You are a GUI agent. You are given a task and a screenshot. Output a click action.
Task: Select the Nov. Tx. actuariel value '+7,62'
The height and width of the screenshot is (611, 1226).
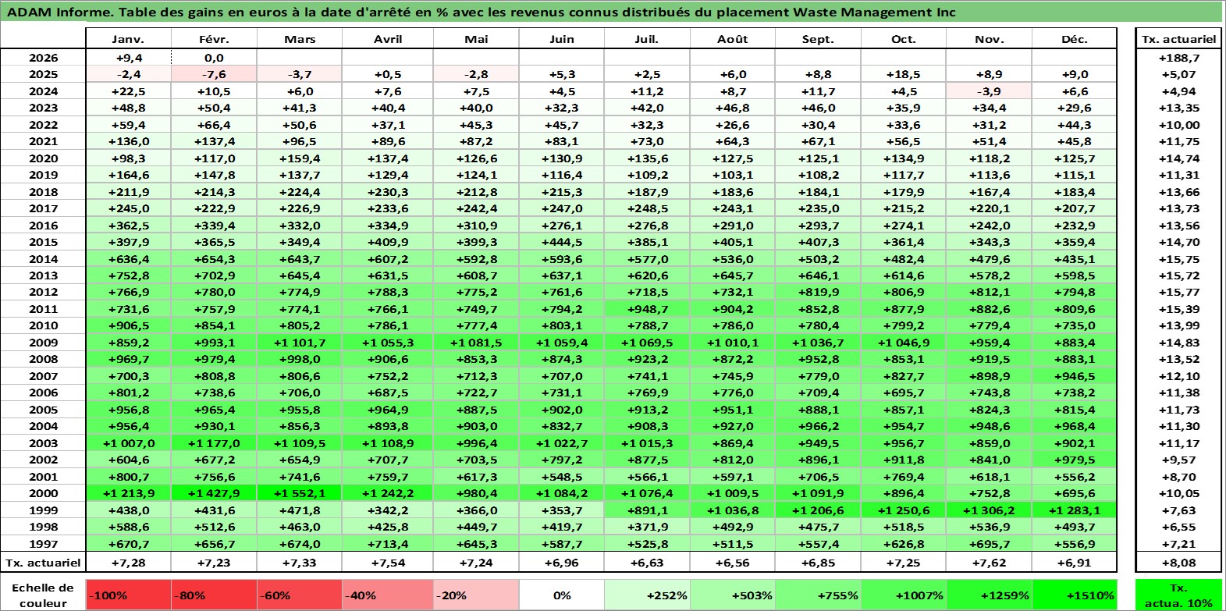989,563
